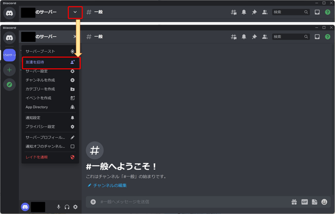Open green help icon in lower window
335x214 pixels.
click(x=328, y=37)
